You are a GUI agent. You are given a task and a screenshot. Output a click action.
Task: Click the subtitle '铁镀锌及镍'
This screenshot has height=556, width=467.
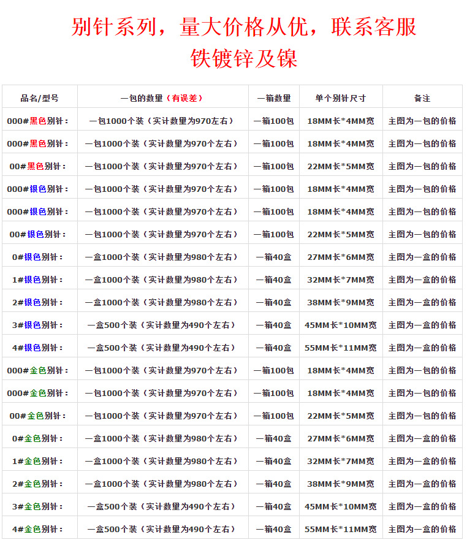click(243, 58)
